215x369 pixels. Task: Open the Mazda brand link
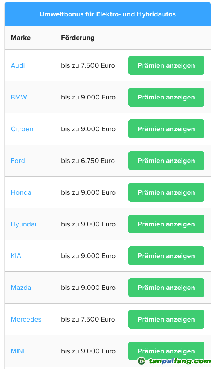(21, 288)
